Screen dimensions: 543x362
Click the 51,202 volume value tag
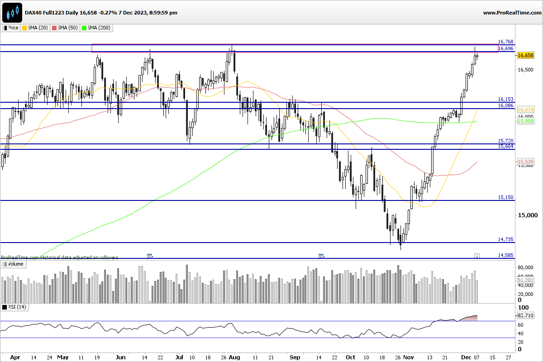click(525, 281)
